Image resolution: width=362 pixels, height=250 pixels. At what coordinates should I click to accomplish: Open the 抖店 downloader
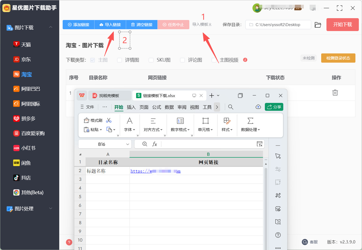point(22,178)
